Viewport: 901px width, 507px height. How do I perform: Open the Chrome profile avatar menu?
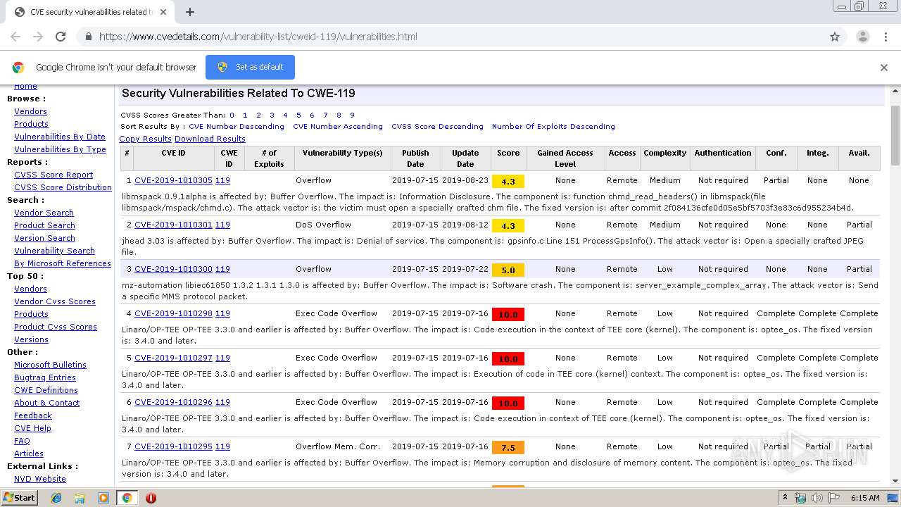[863, 37]
